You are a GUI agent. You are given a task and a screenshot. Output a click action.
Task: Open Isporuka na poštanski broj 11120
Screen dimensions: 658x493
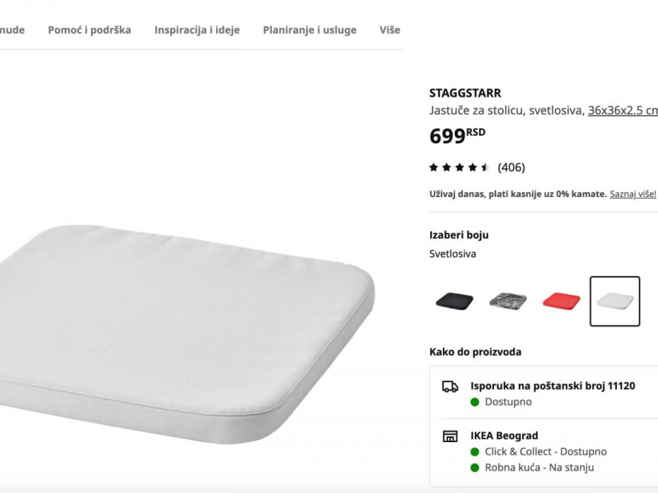(553, 386)
